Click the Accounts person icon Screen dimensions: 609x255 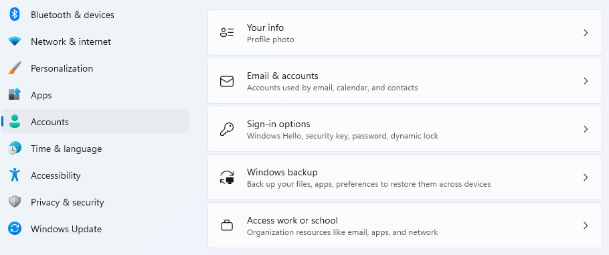[x=15, y=121]
